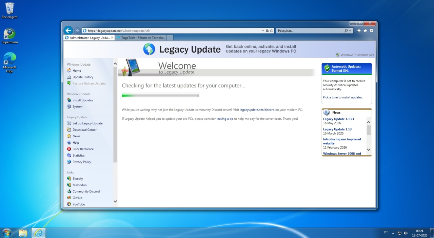Open the 'Windows Server 2008 and' news item

click(x=342, y=153)
